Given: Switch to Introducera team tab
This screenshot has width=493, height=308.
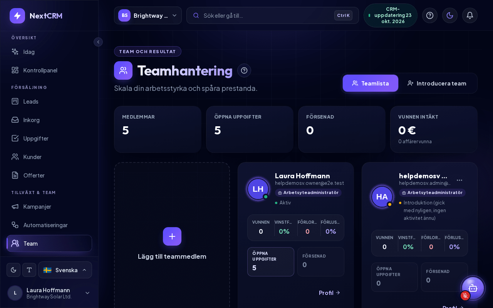Looking at the screenshot, I should click(x=437, y=83).
